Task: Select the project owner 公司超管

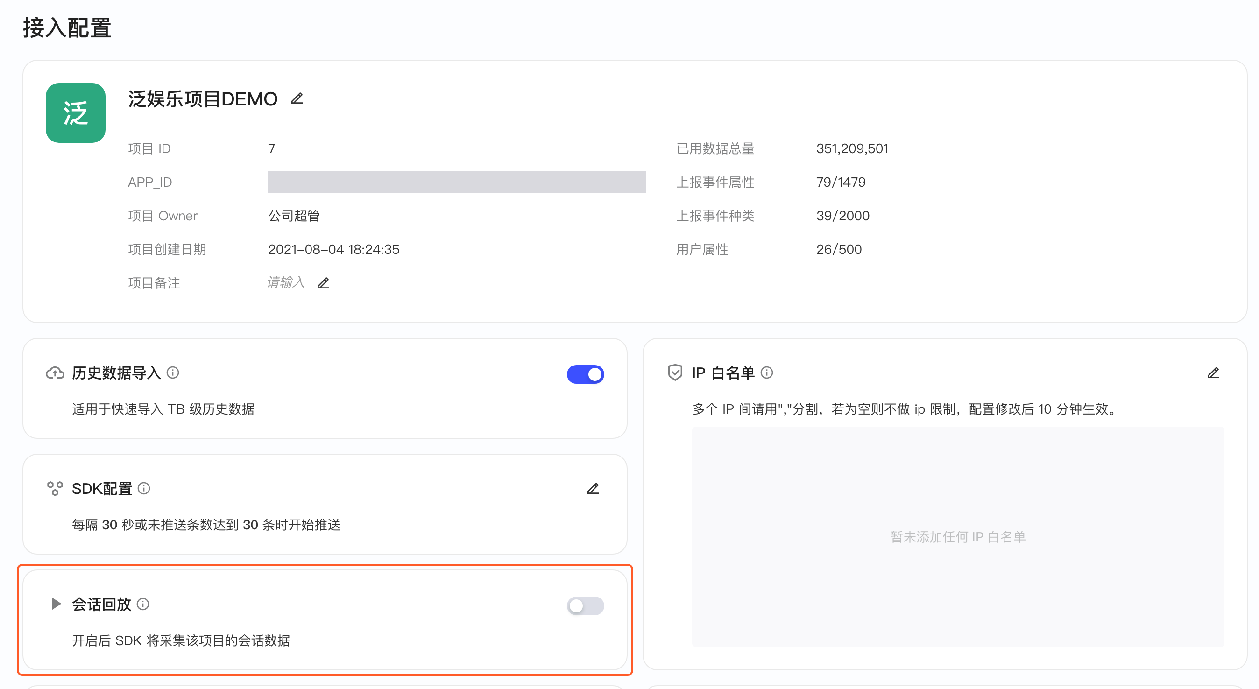Action: (x=294, y=216)
